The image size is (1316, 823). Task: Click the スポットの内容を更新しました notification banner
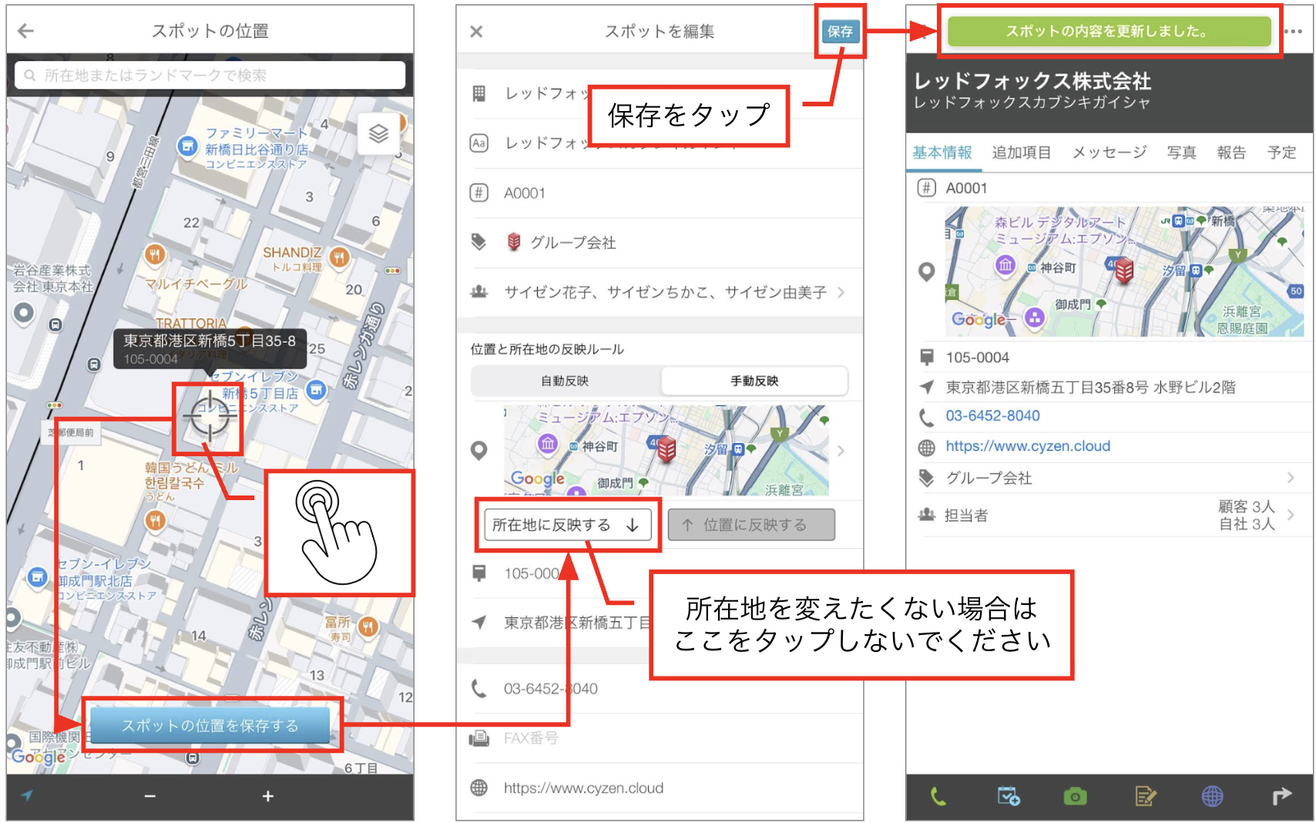1108,32
